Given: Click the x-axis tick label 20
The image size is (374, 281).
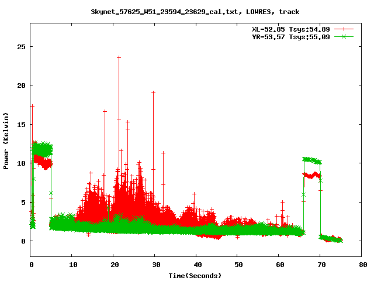Looking at the screenshot, I should 115,265.
